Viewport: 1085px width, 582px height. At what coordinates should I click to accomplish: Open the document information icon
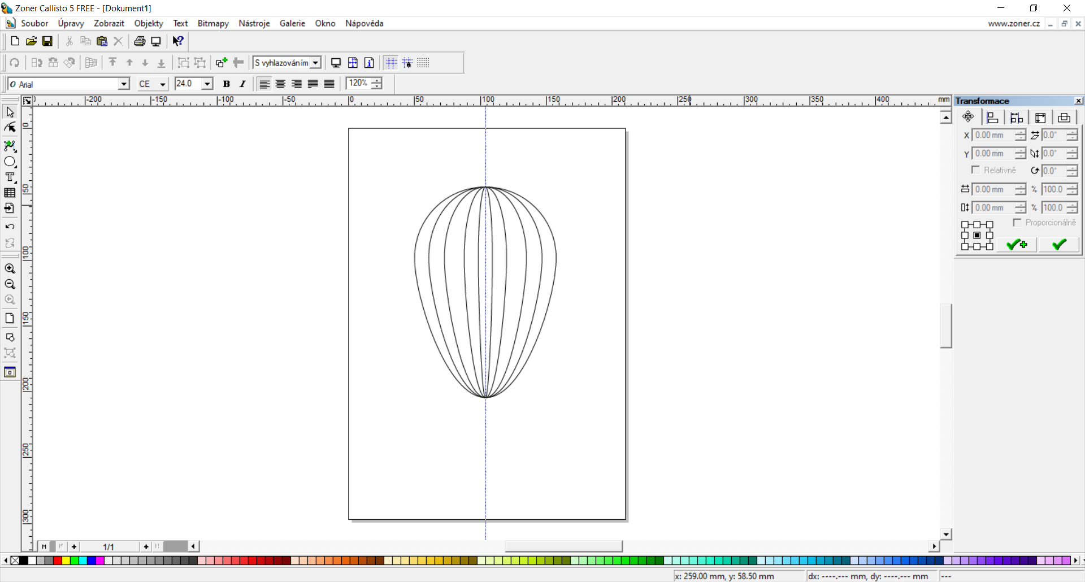(369, 63)
